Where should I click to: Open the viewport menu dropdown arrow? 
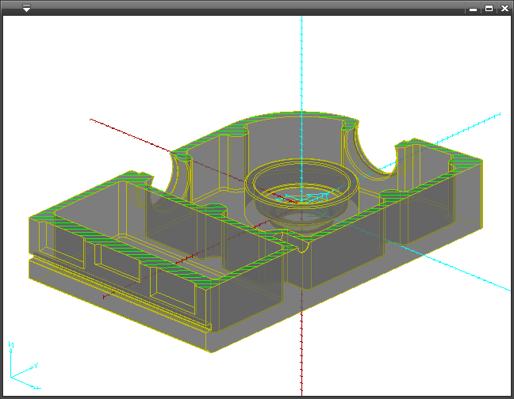(26, 8)
